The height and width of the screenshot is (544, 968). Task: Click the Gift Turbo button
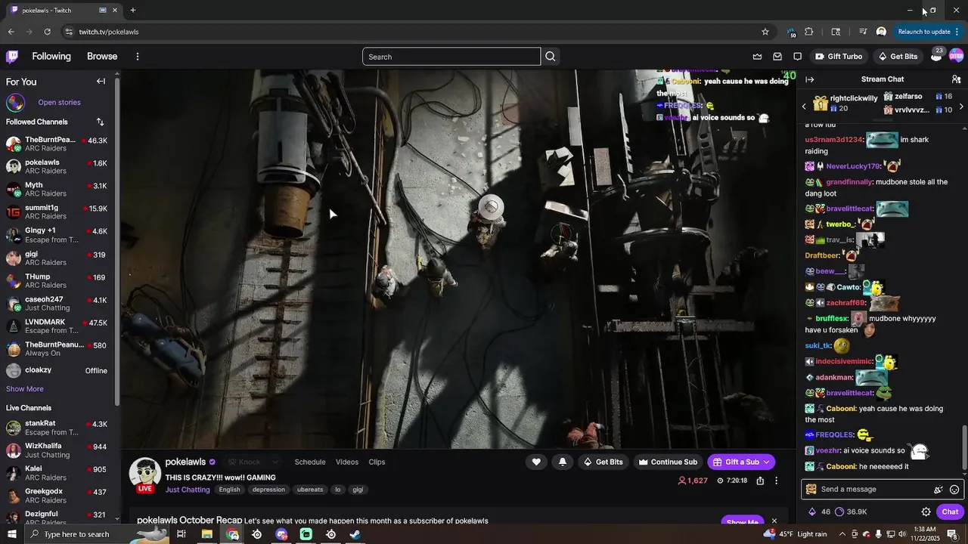pyautogui.click(x=839, y=57)
